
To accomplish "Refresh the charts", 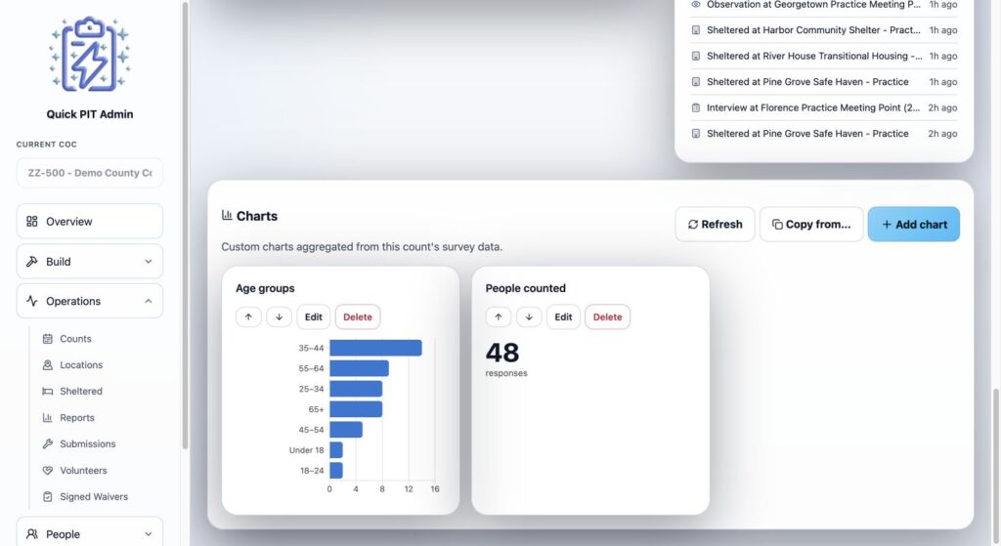I will 715,224.
